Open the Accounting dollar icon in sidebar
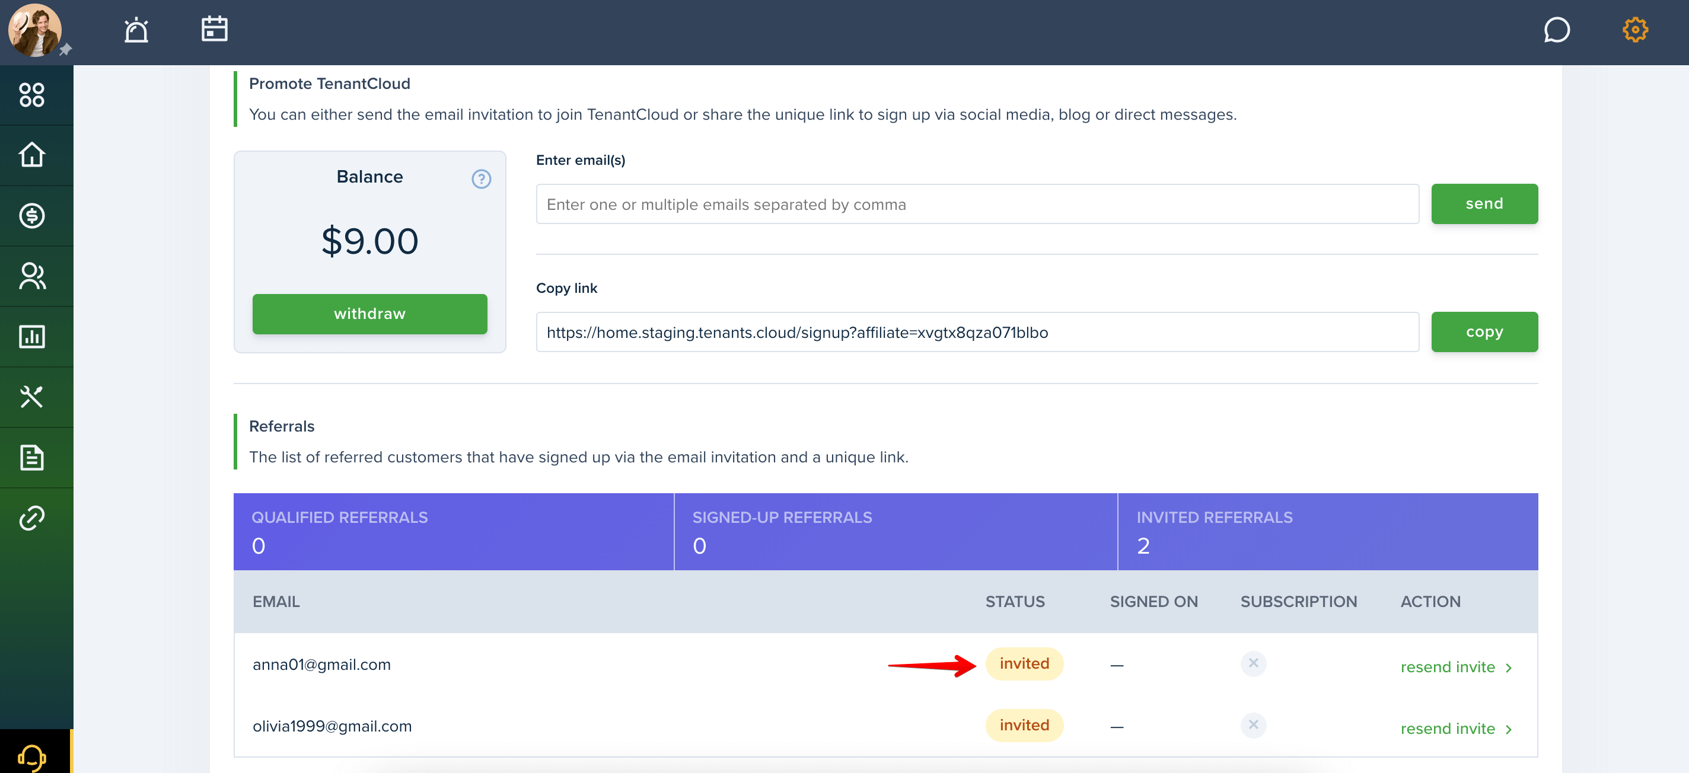 click(x=31, y=216)
